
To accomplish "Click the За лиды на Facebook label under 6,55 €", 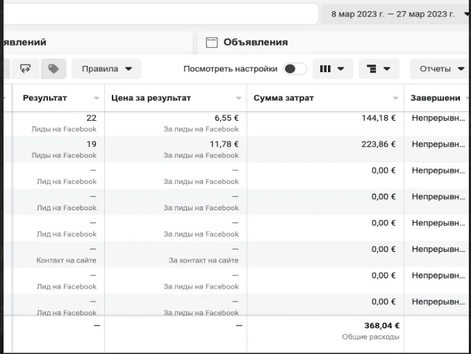I will point(201,129).
